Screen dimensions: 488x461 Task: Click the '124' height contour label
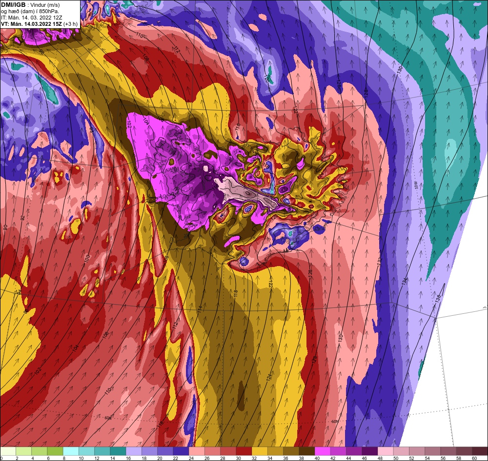269,377
